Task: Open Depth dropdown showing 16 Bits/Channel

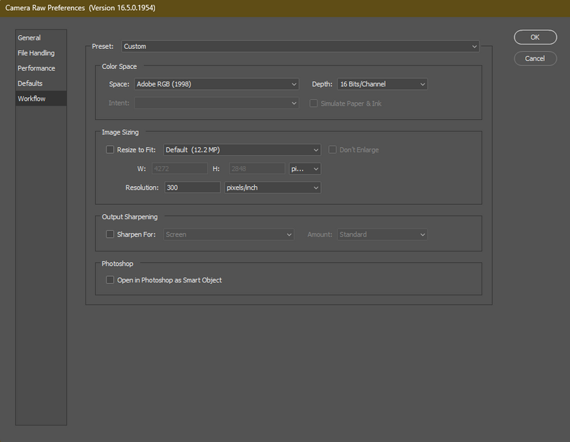Action: (382, 84)
